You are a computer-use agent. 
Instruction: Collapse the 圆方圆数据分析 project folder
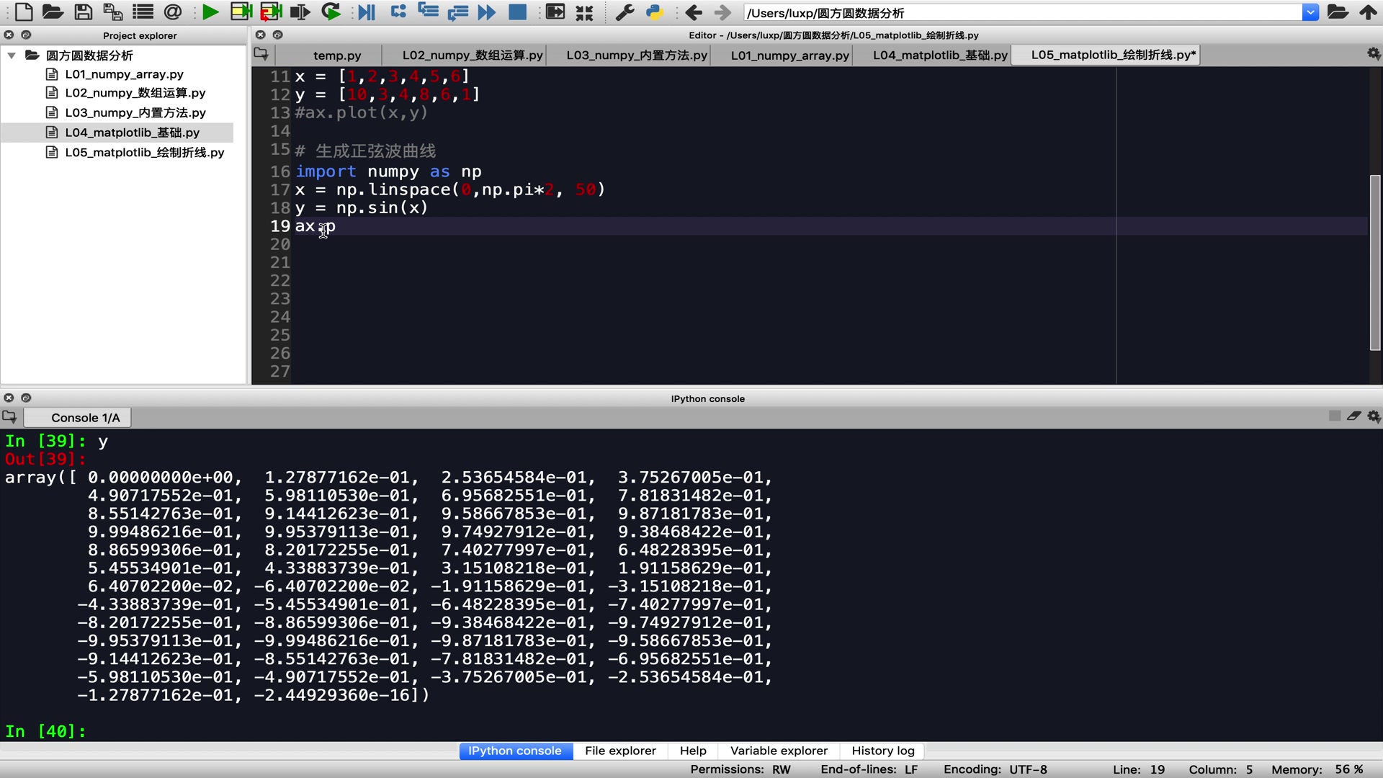pos(12,55)
